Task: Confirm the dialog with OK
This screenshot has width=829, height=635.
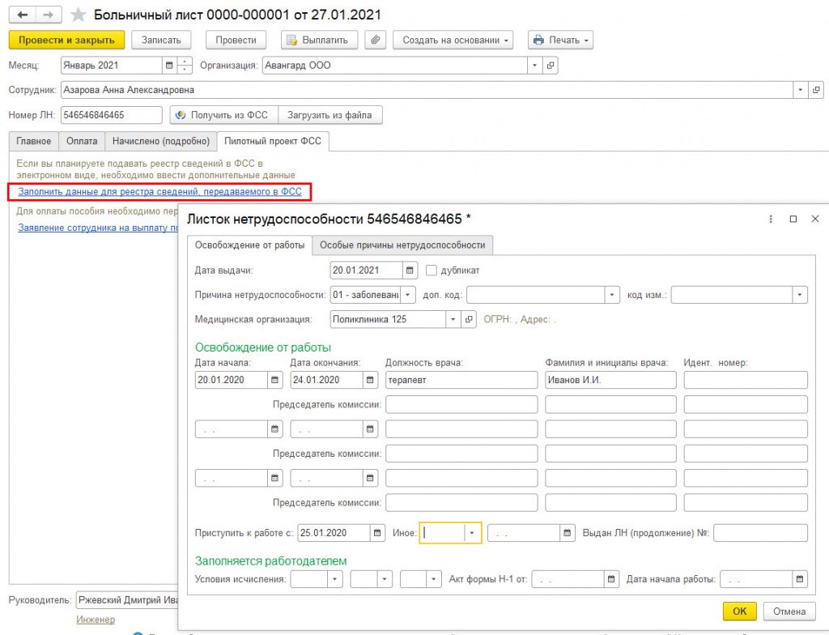Action: (739, 612)
